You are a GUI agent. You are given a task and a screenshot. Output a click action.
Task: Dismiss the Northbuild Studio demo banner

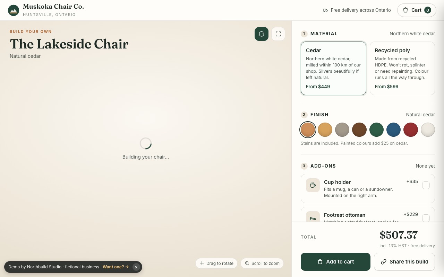pos(136,267)
